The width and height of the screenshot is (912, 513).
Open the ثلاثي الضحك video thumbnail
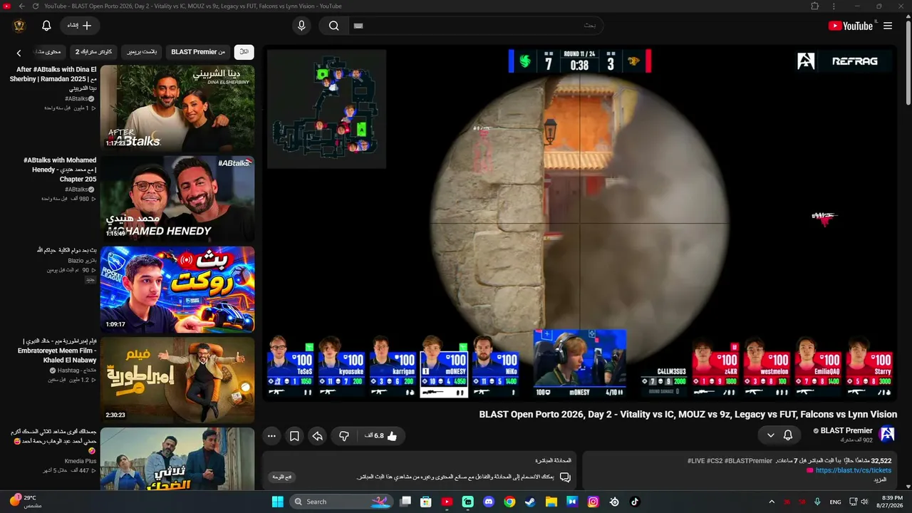[177, 459]
